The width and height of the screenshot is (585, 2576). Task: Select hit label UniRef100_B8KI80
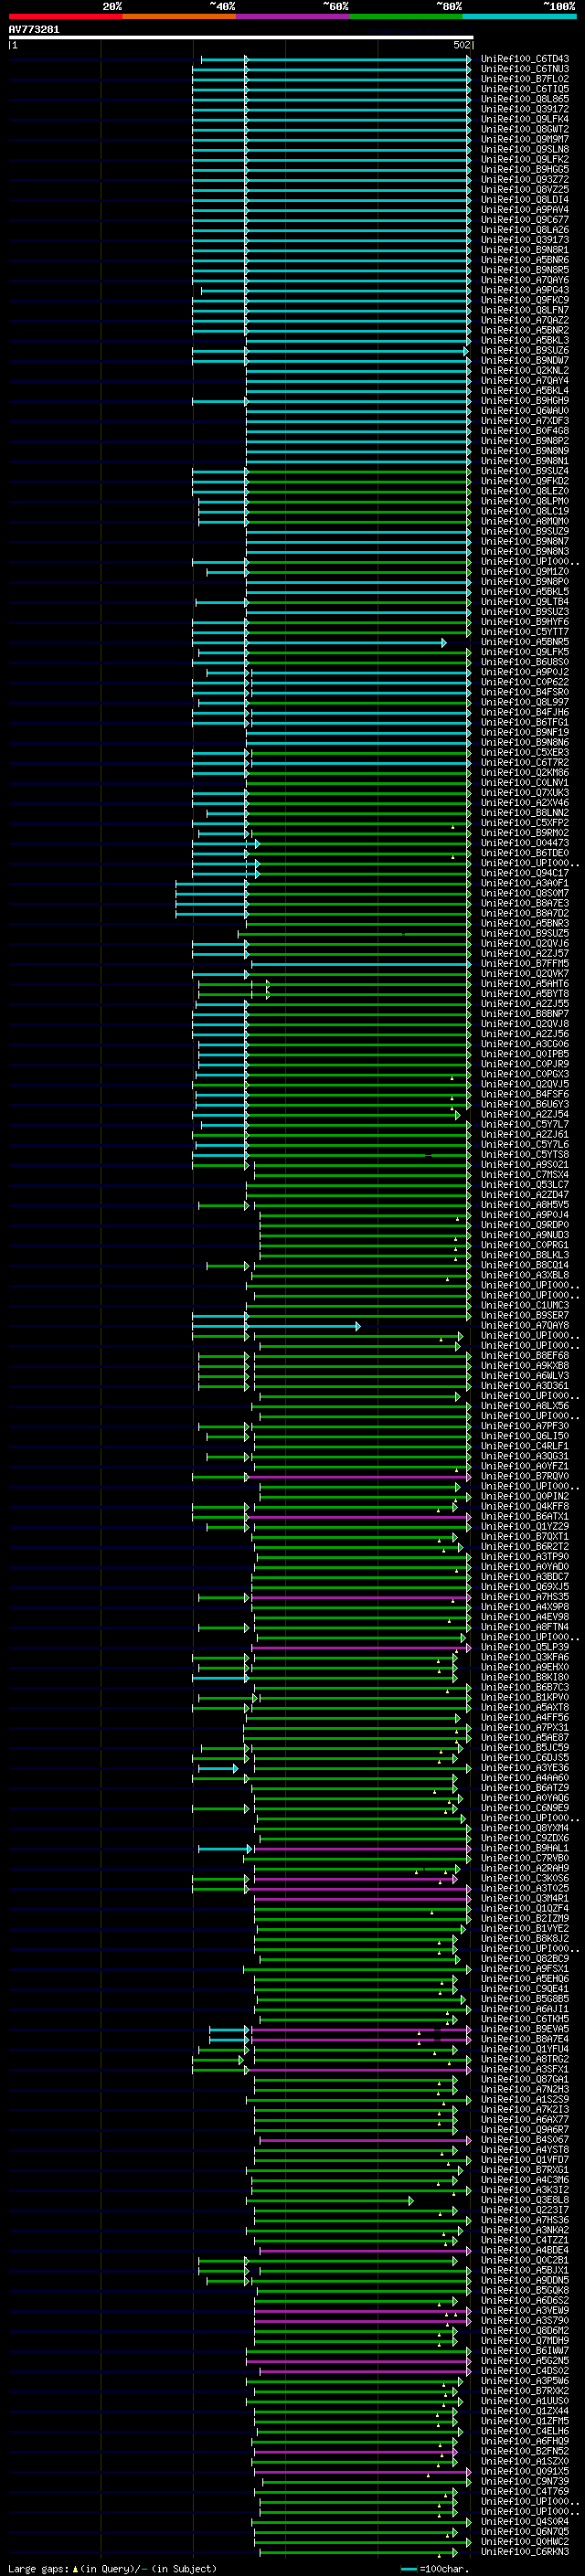pyautogui.click(x=525, y=1677)
